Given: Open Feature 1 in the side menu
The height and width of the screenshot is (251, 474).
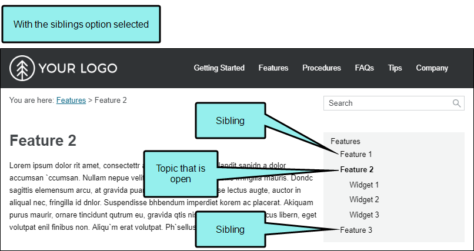Looking at the screenshot, I should (356, 154).
